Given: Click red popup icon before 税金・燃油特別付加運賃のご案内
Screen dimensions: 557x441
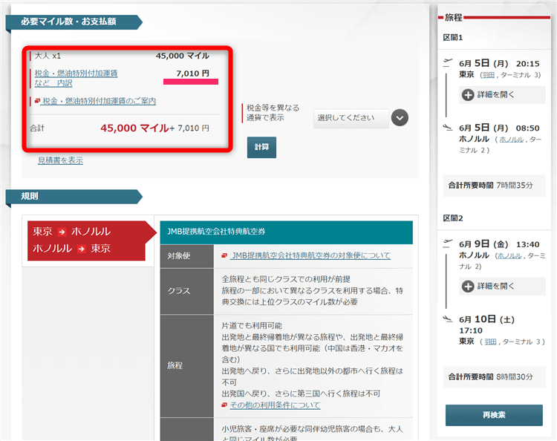Looking at the screenshot, I should [x=37, y=101].
